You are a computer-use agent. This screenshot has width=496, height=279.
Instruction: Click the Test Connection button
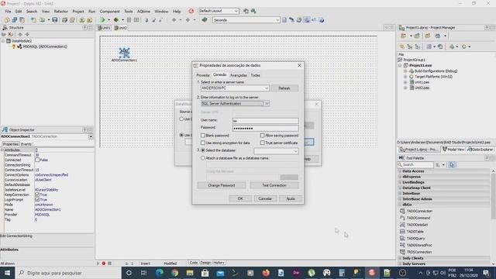click(x=274, y=185)
